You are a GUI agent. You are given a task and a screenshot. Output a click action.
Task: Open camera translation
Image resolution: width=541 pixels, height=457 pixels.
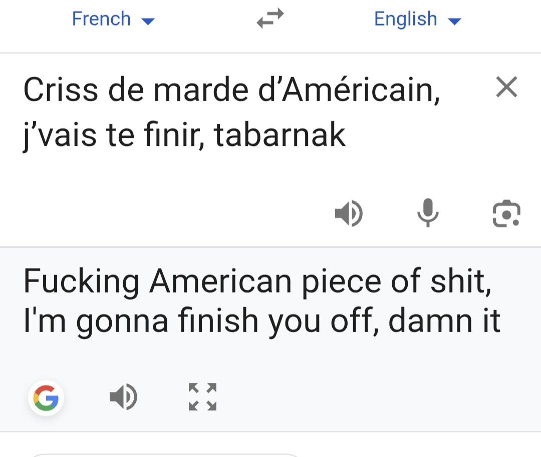click(x=506, y=213)
